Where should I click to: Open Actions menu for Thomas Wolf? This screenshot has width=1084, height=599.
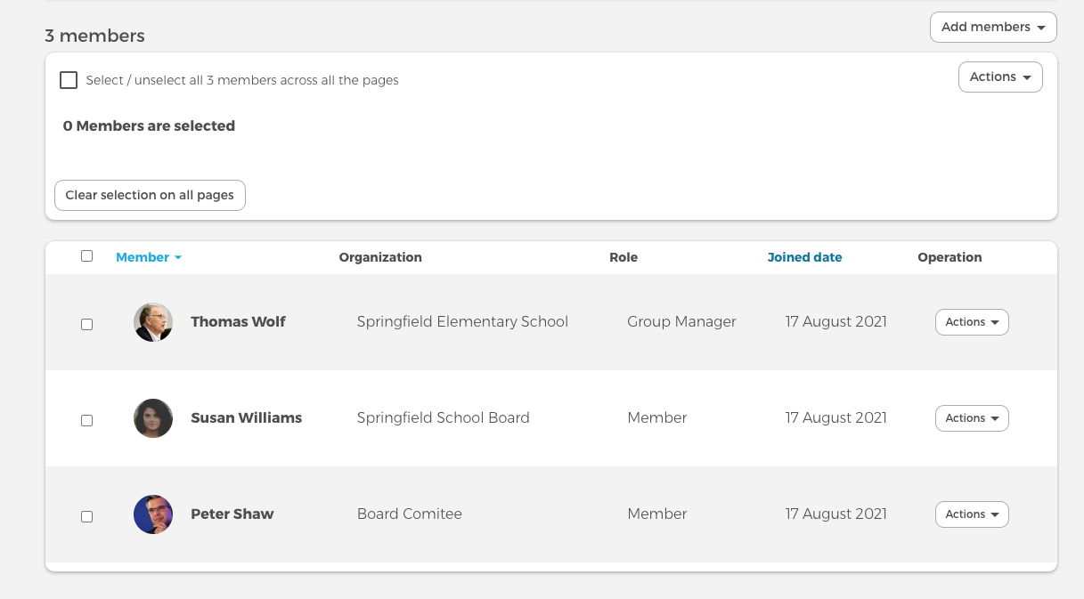971,322
